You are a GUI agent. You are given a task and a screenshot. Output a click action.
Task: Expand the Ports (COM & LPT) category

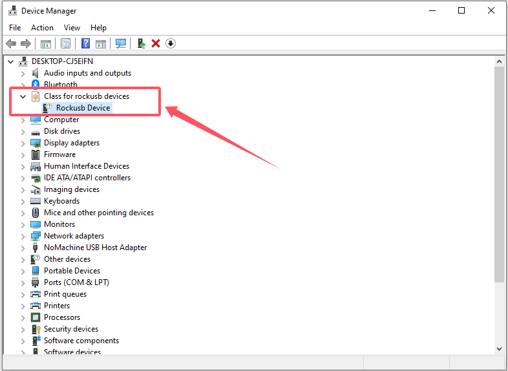click(23, 282)
